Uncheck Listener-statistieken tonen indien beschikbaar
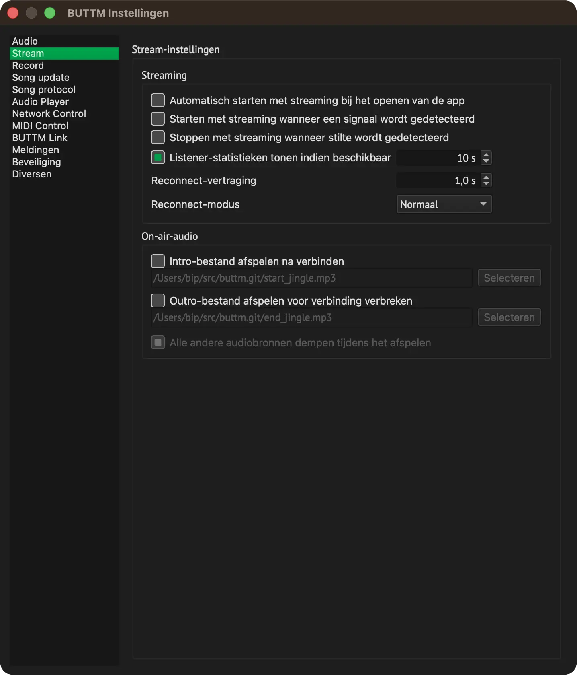Image resolution: width=577 pixels, height=675 pixels. coord(158,157)
